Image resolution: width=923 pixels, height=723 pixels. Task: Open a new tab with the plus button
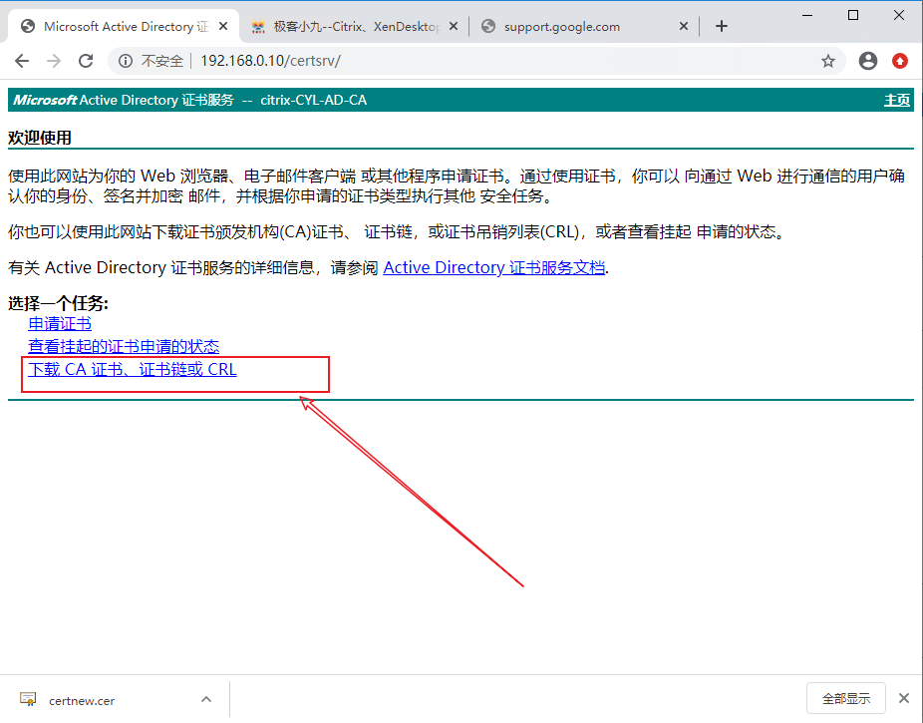[x=722, y=27]
